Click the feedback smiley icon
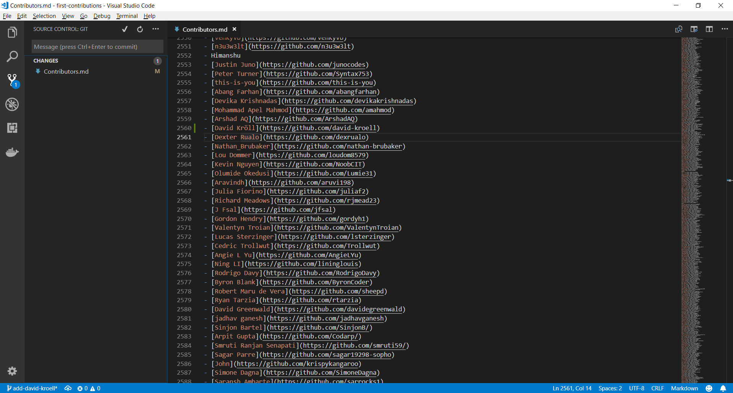The image size is (733, 393). [x=709, y=388]
